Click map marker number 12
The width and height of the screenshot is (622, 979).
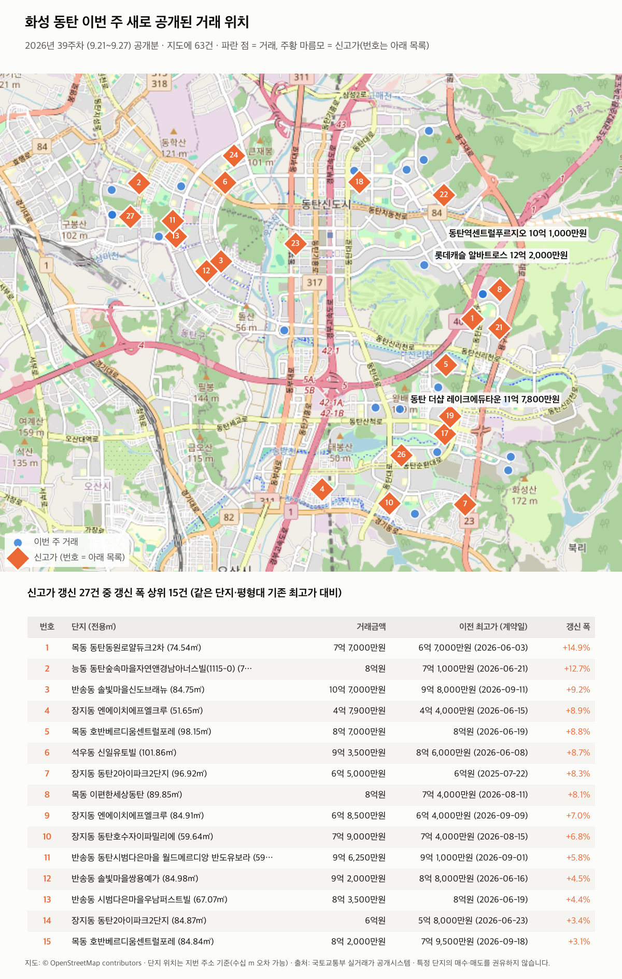pyautogui.click(x=206, y=271)
